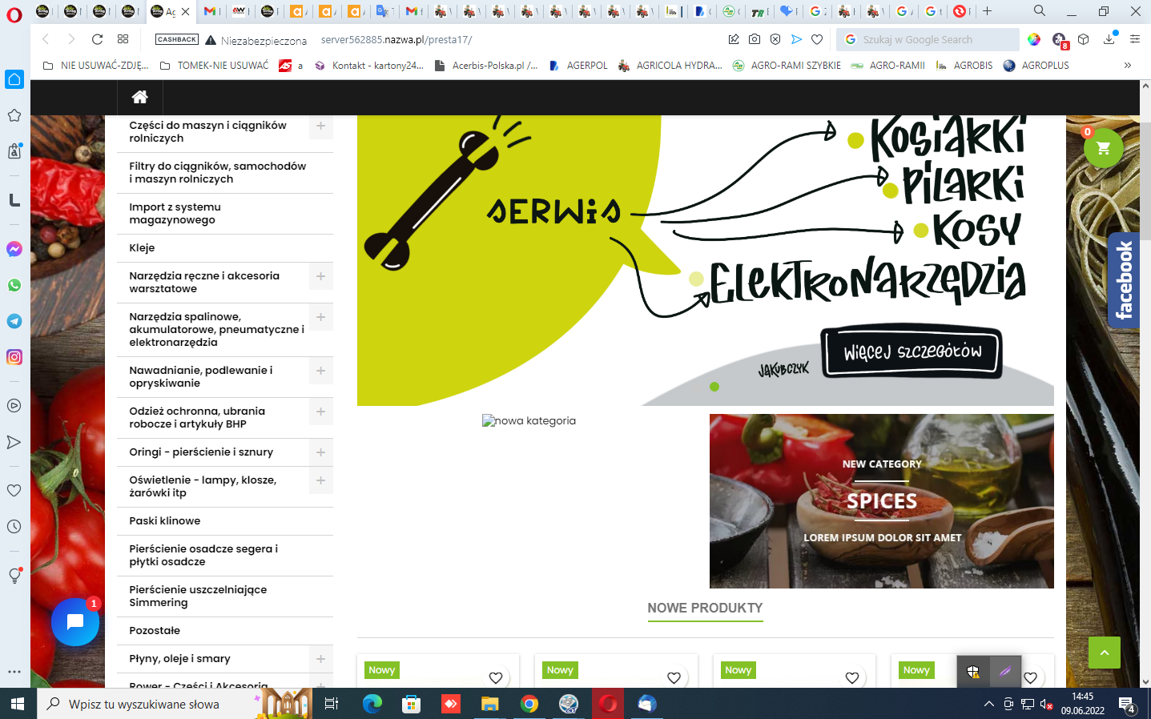The width and height of the screenshot is (1151, 719).
Task: Launch Google Chrome from the taskbar
Action: click(x=529, y=704)
